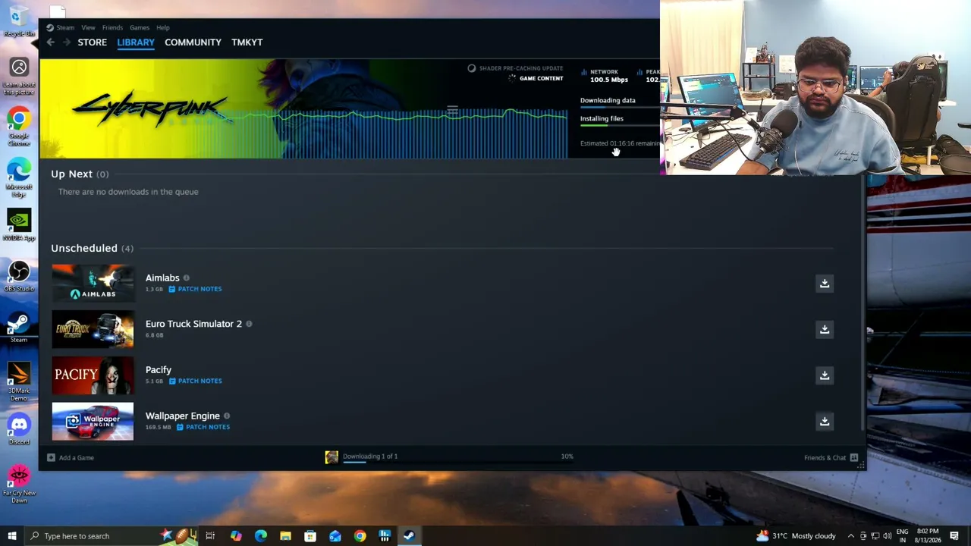971x546 pixels.
Task: Open the Games menu
Action: pyautogui.click(x=139, y=28)
